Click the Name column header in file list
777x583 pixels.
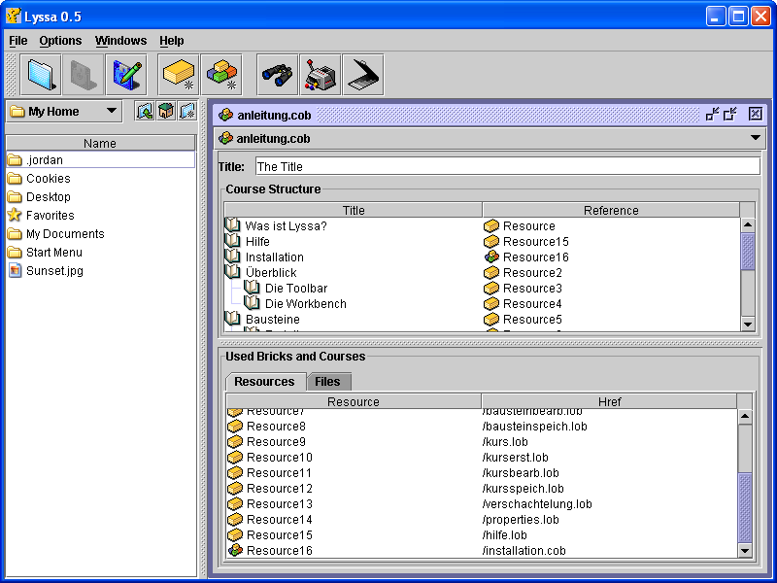coord(100,143)
